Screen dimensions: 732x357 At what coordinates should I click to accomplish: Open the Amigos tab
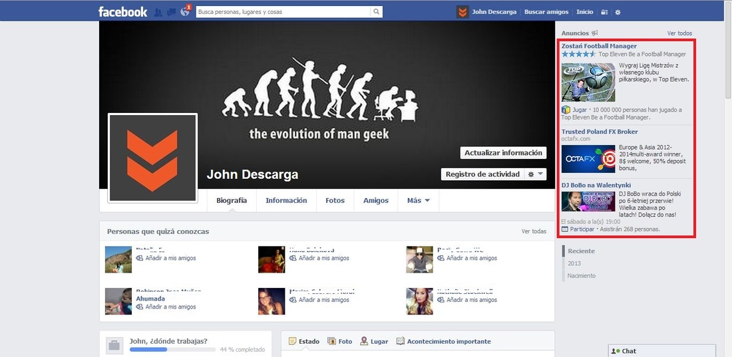pyautogui.click(x=376, y=201)
